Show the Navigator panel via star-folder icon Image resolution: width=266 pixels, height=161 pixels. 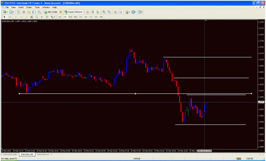pos(29,12)
